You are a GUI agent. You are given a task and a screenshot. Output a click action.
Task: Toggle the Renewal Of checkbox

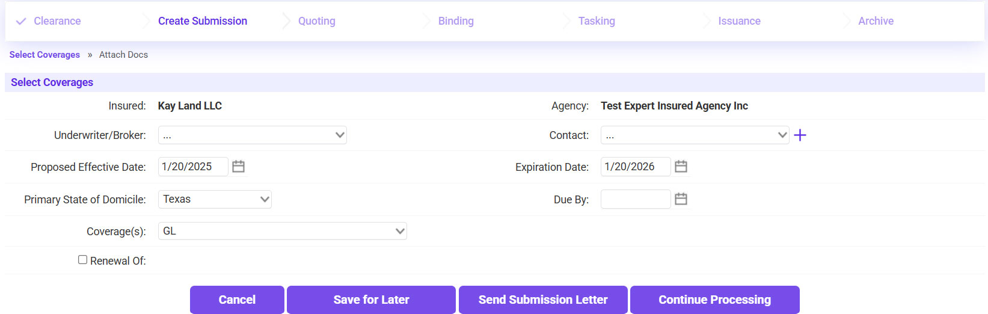pos(82,260)
